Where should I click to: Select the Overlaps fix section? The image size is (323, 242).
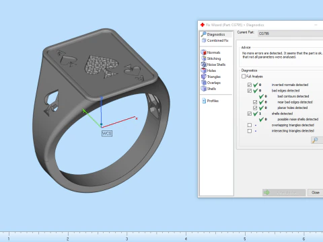tap(213, 83)
